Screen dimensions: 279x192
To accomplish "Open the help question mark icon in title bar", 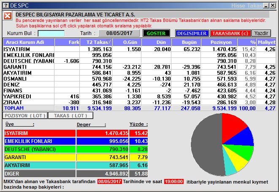I will [6, 5].
